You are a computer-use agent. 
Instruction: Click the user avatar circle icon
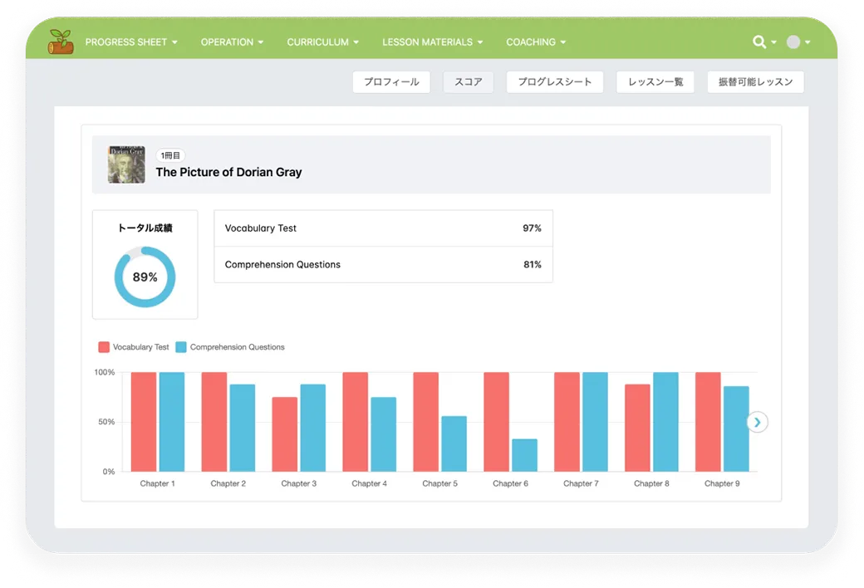[x=793, y=42]
